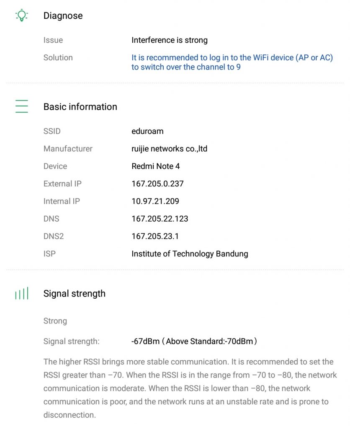Click the DNS2 address 167.205.23.1
The width and height of the screenshot is (350, 429).
pos(155,236)
